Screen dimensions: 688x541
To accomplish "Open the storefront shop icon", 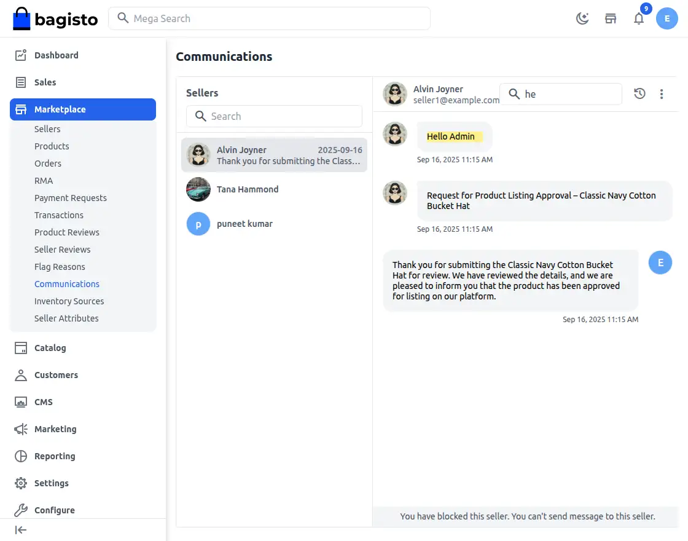I will (611, 18).
